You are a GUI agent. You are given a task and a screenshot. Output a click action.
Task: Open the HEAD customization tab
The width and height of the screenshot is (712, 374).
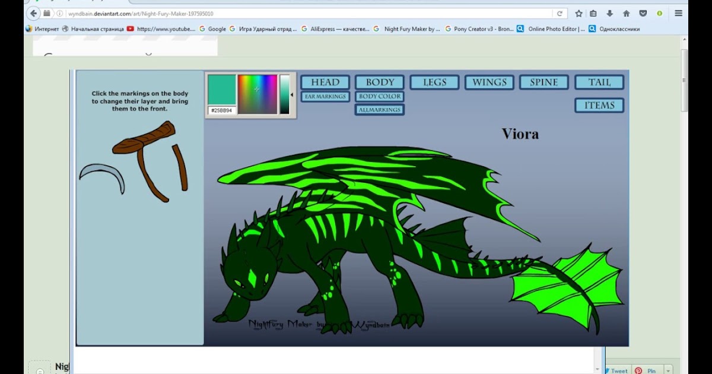(x=325, y=83)
